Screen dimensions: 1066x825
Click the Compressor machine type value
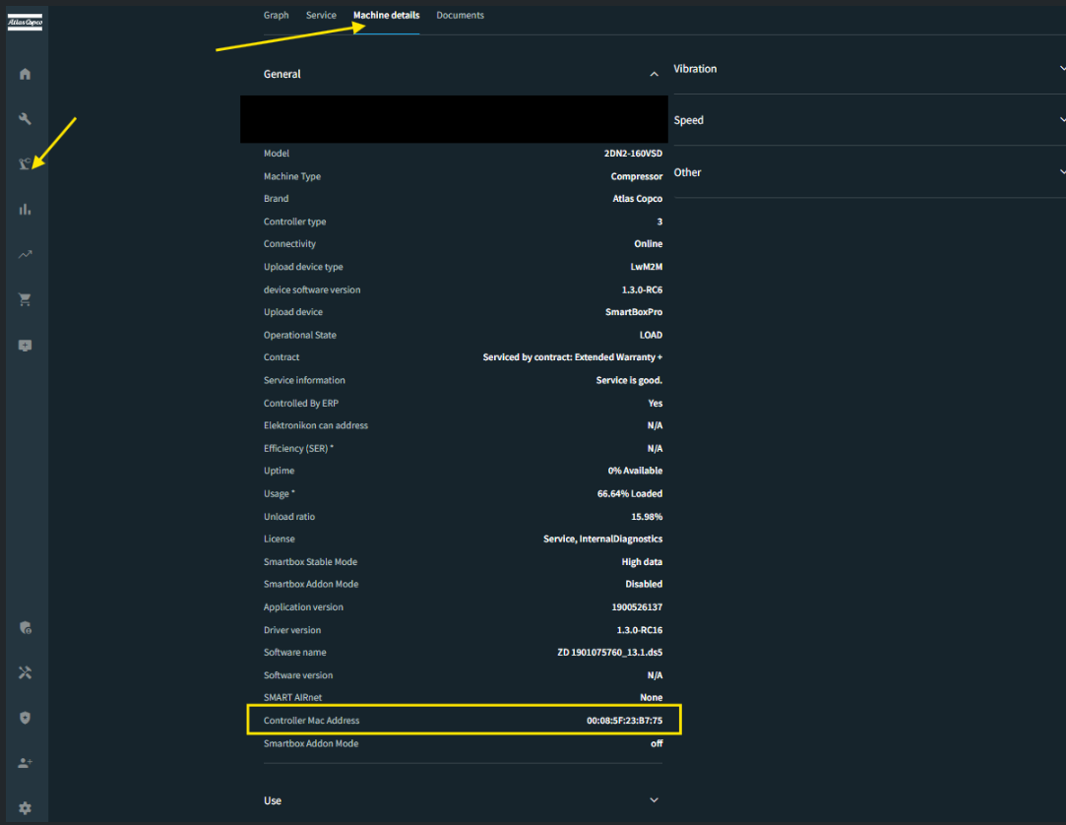point(636,176)
